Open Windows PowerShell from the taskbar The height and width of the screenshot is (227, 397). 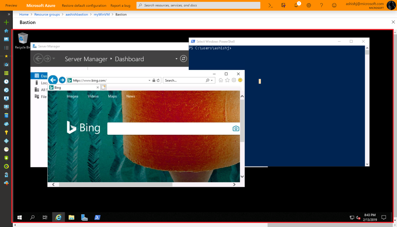tap(97, 217)
